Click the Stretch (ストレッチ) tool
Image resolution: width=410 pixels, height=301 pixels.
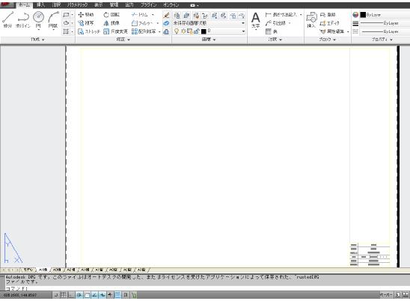(x=89, y=31)
